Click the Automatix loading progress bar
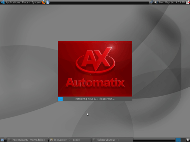 pyautogui.click(x=95, y=99)
